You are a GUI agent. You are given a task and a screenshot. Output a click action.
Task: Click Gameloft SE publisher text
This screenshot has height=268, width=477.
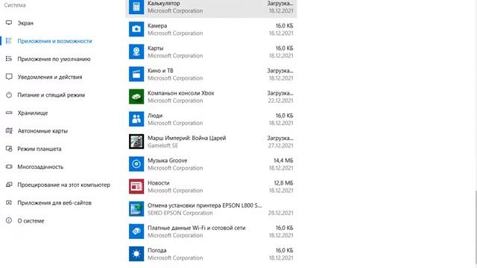point(162,146)
